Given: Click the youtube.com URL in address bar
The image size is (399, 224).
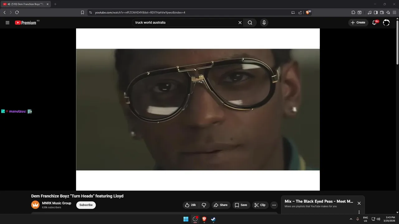Looking at the screenshot, I should click(x=140, y=12).
